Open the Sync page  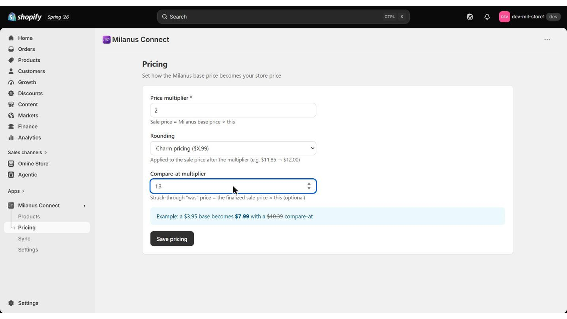point(24,239)
